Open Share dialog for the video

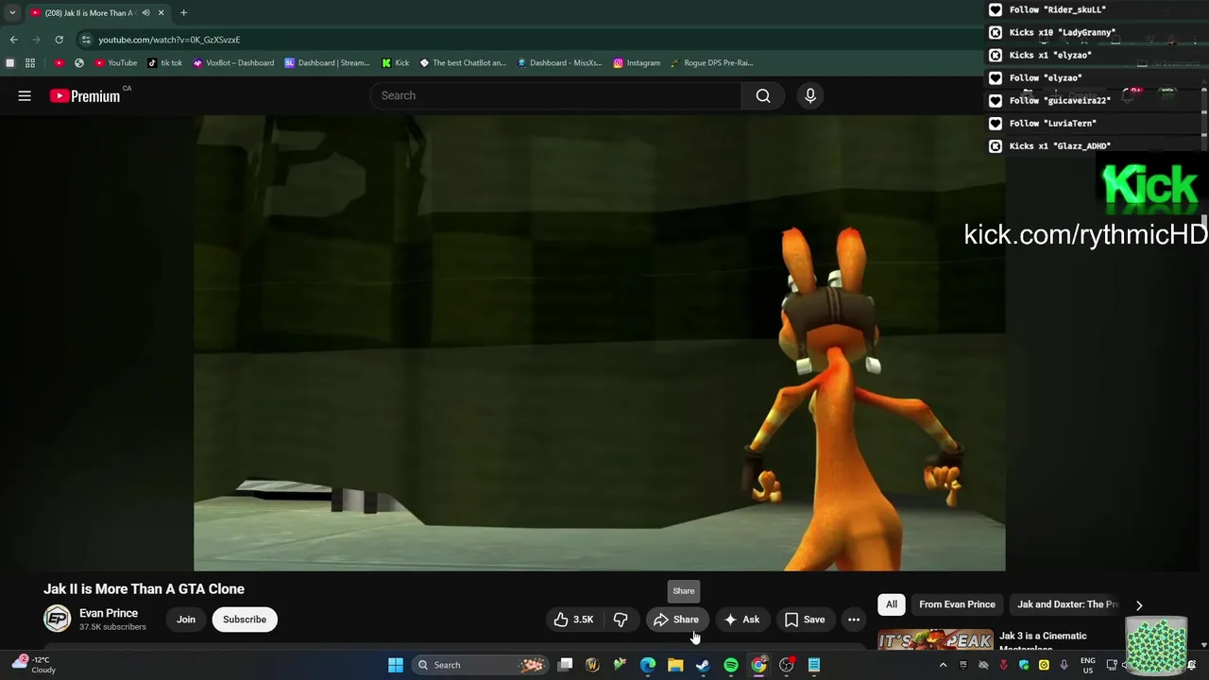[x=677, y=620]
